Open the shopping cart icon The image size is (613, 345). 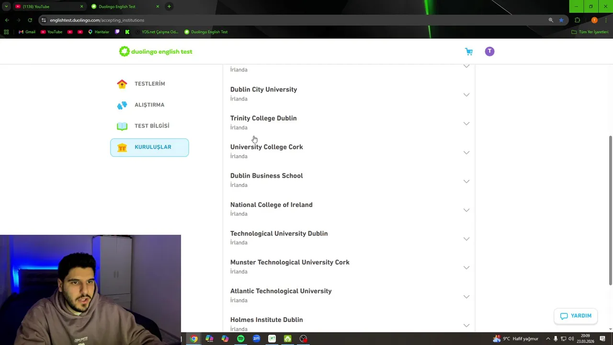coord(469,52)
